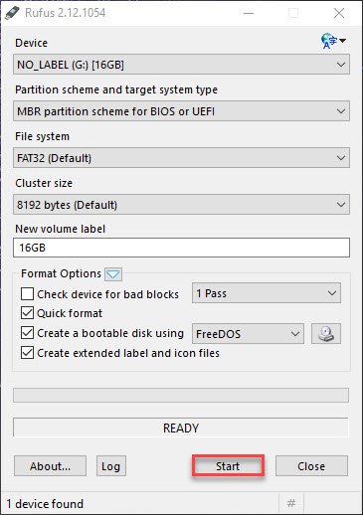This screenshot has height=515, width=363.
Task: Expand the Cluster size dropdown
Action: 181,205
